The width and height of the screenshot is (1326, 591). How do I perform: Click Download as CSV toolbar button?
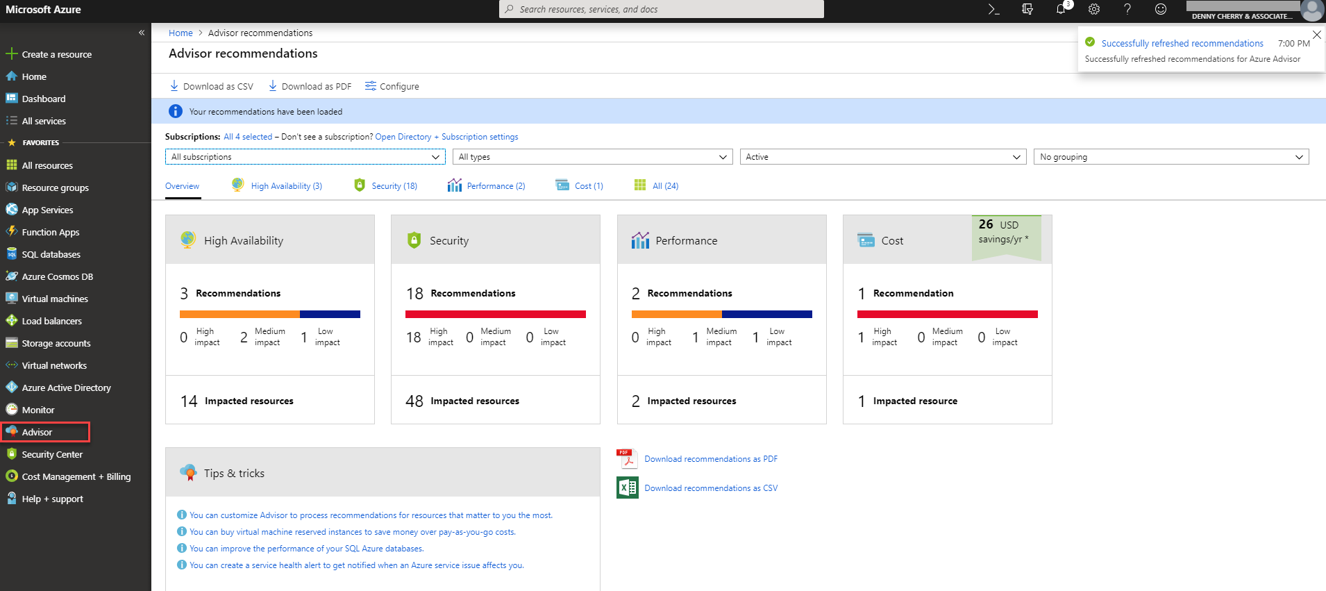tap(212, 86)
